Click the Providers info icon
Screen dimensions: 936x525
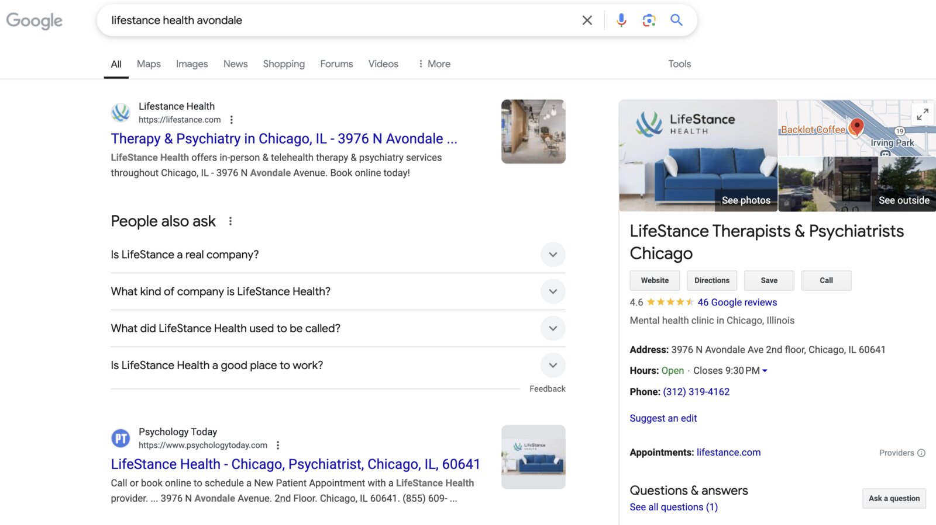[x=921, y=453]
